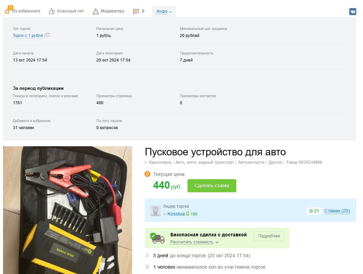Open 'Авто, мото, водный транспорт' breadcrumb

coord(205,162)
